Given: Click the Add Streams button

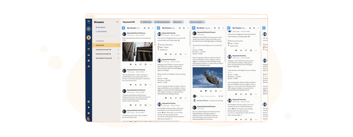Looking at the screenshot, I should pyautogui.click(x=146, y=22).
